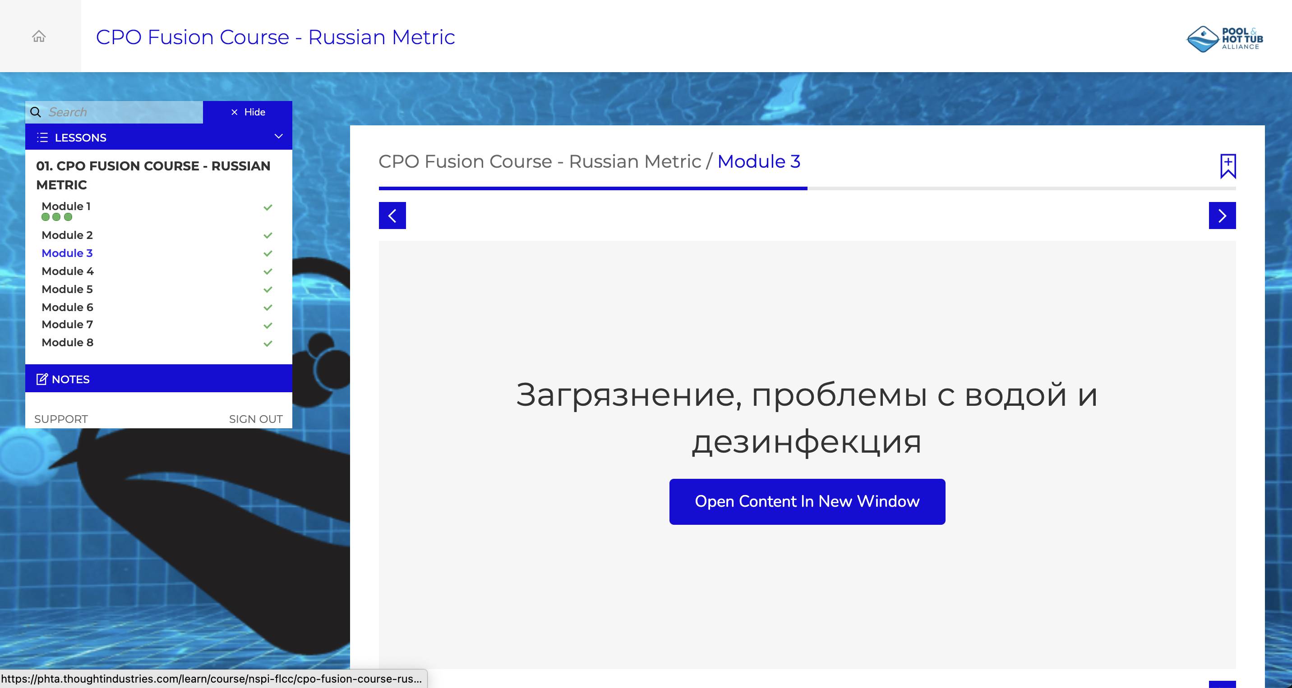The height and width of the screenshot is (688, 1292).
Task: Click the lessons list icon
Action: [43, 138]
